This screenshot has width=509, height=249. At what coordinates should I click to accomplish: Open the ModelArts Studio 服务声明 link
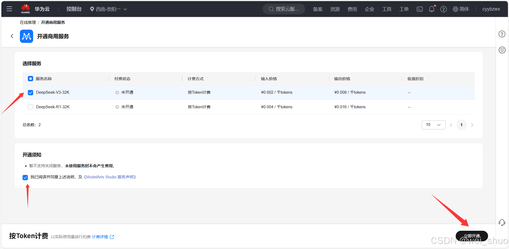point(110,177)
